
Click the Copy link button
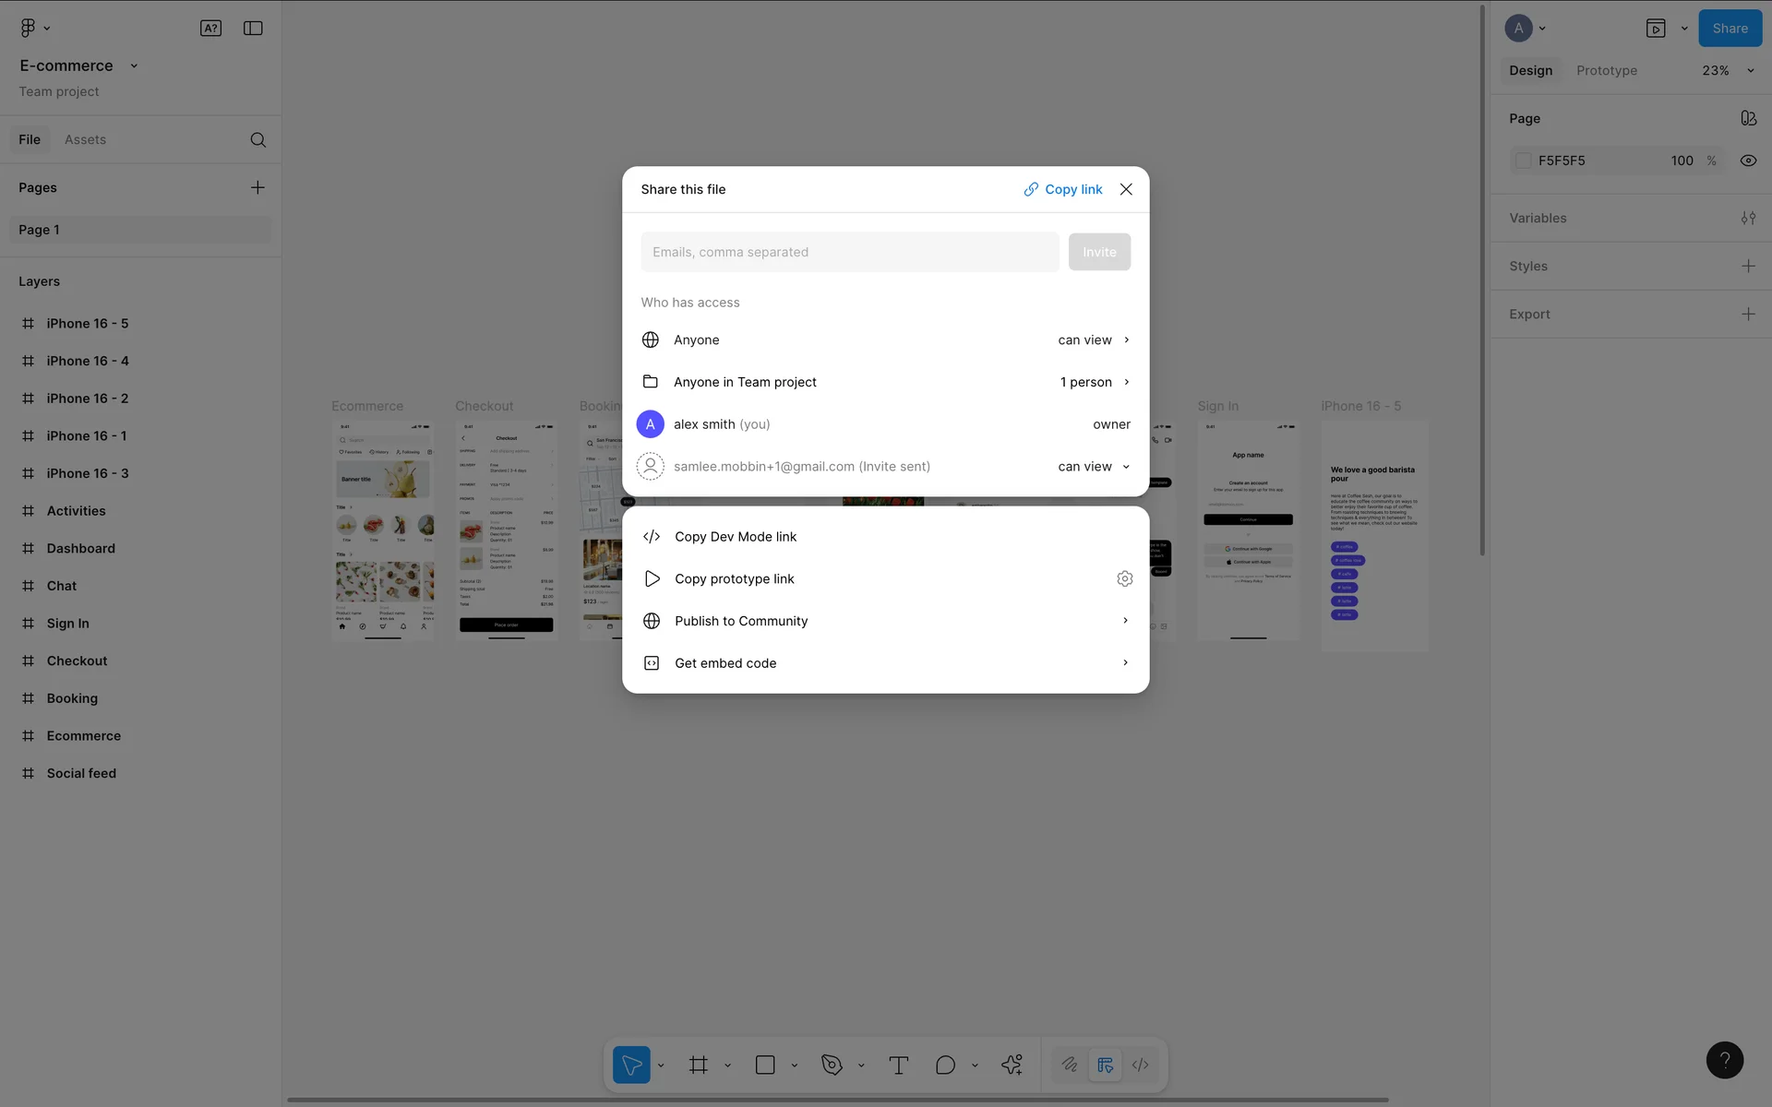point(1063,189)
